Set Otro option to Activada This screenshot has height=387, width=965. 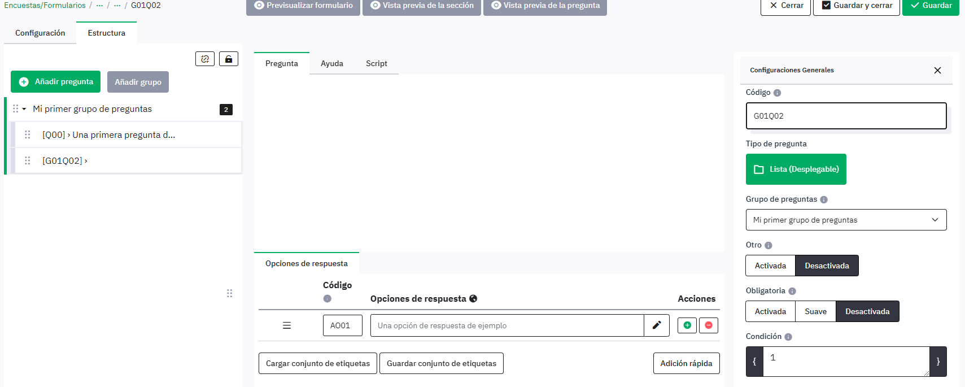(x=770, y=266)
